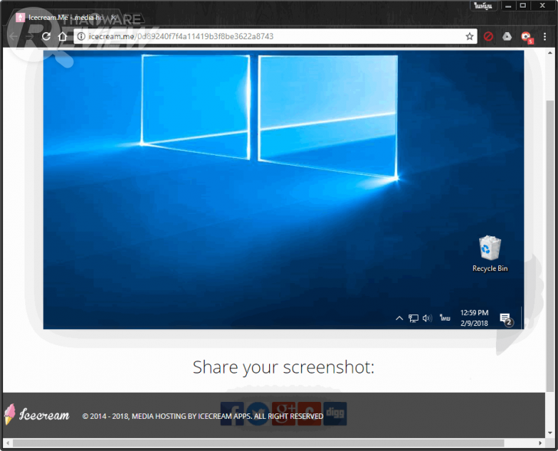Viewport: 558px width, 451px height.
Task: Open the Chrome profile button in the title bar
Action: (483, 5)
